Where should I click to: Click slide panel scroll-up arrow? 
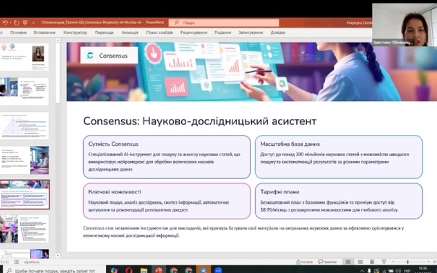[x=58, y=40]
